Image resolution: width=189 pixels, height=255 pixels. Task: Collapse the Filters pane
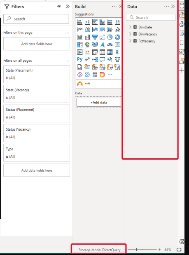tap(68, 7)
